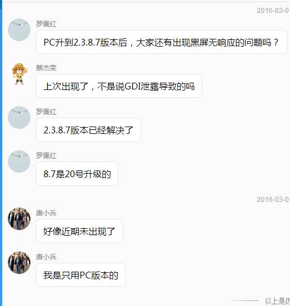
Task: Select the message about PC升到2.3.8.7版本后
Action: (x=162, y=42)
